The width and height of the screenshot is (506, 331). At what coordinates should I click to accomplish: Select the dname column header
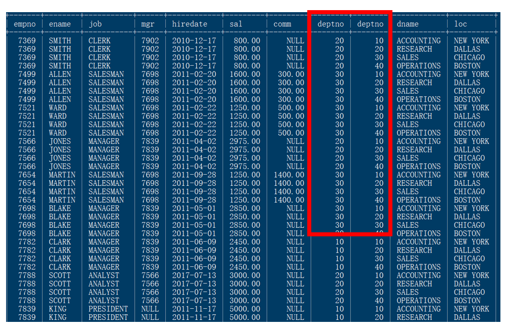(x=408, y=24)
